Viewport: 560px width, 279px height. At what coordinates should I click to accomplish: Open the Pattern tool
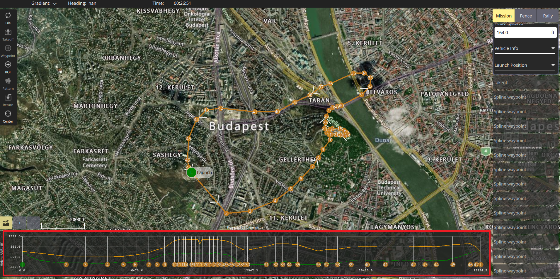click(x=8, y=84)
